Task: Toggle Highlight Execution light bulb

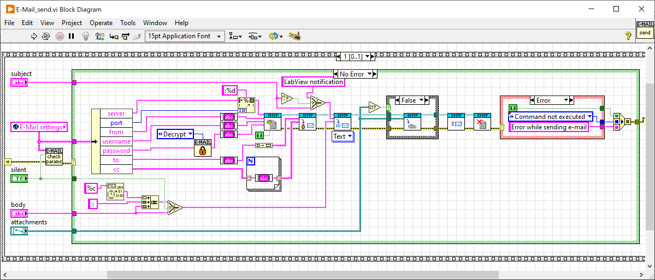Action: [85, 36]
